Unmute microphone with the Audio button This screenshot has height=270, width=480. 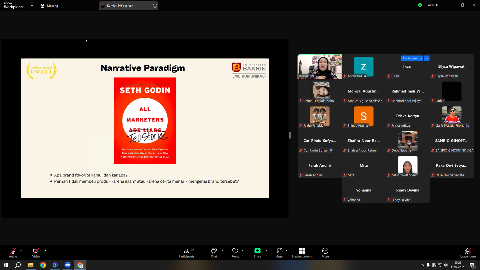pyautogui.click(x=13, y=252)
